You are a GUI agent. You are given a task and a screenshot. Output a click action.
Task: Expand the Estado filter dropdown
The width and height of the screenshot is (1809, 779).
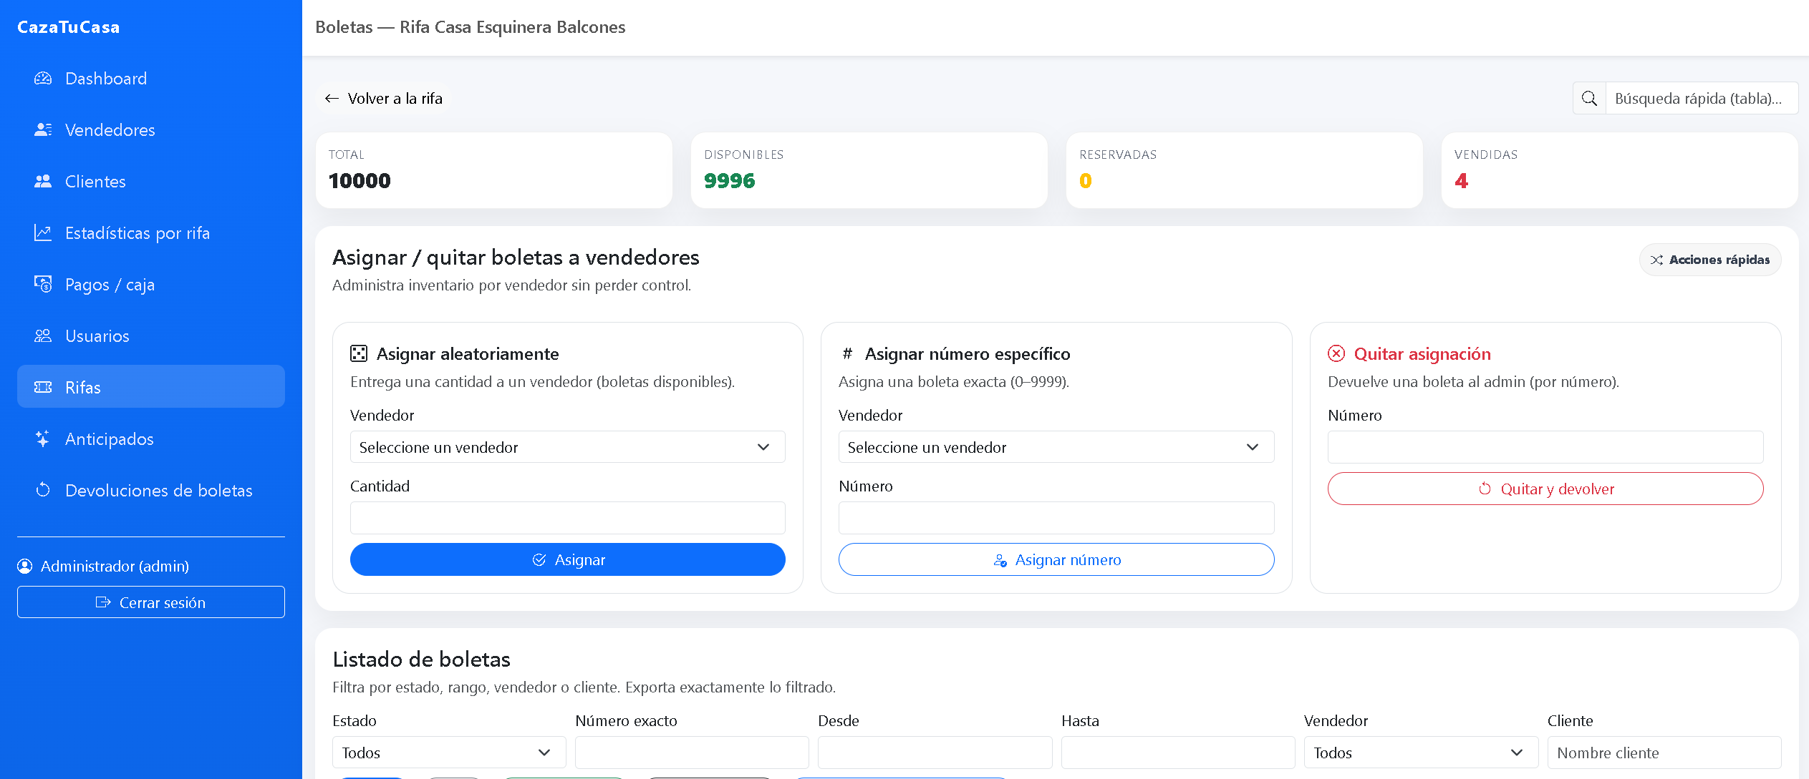(x=448, y=753)
